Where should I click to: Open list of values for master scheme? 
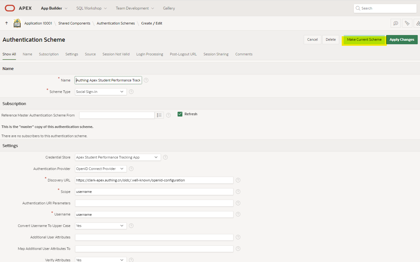pos(159,115)
